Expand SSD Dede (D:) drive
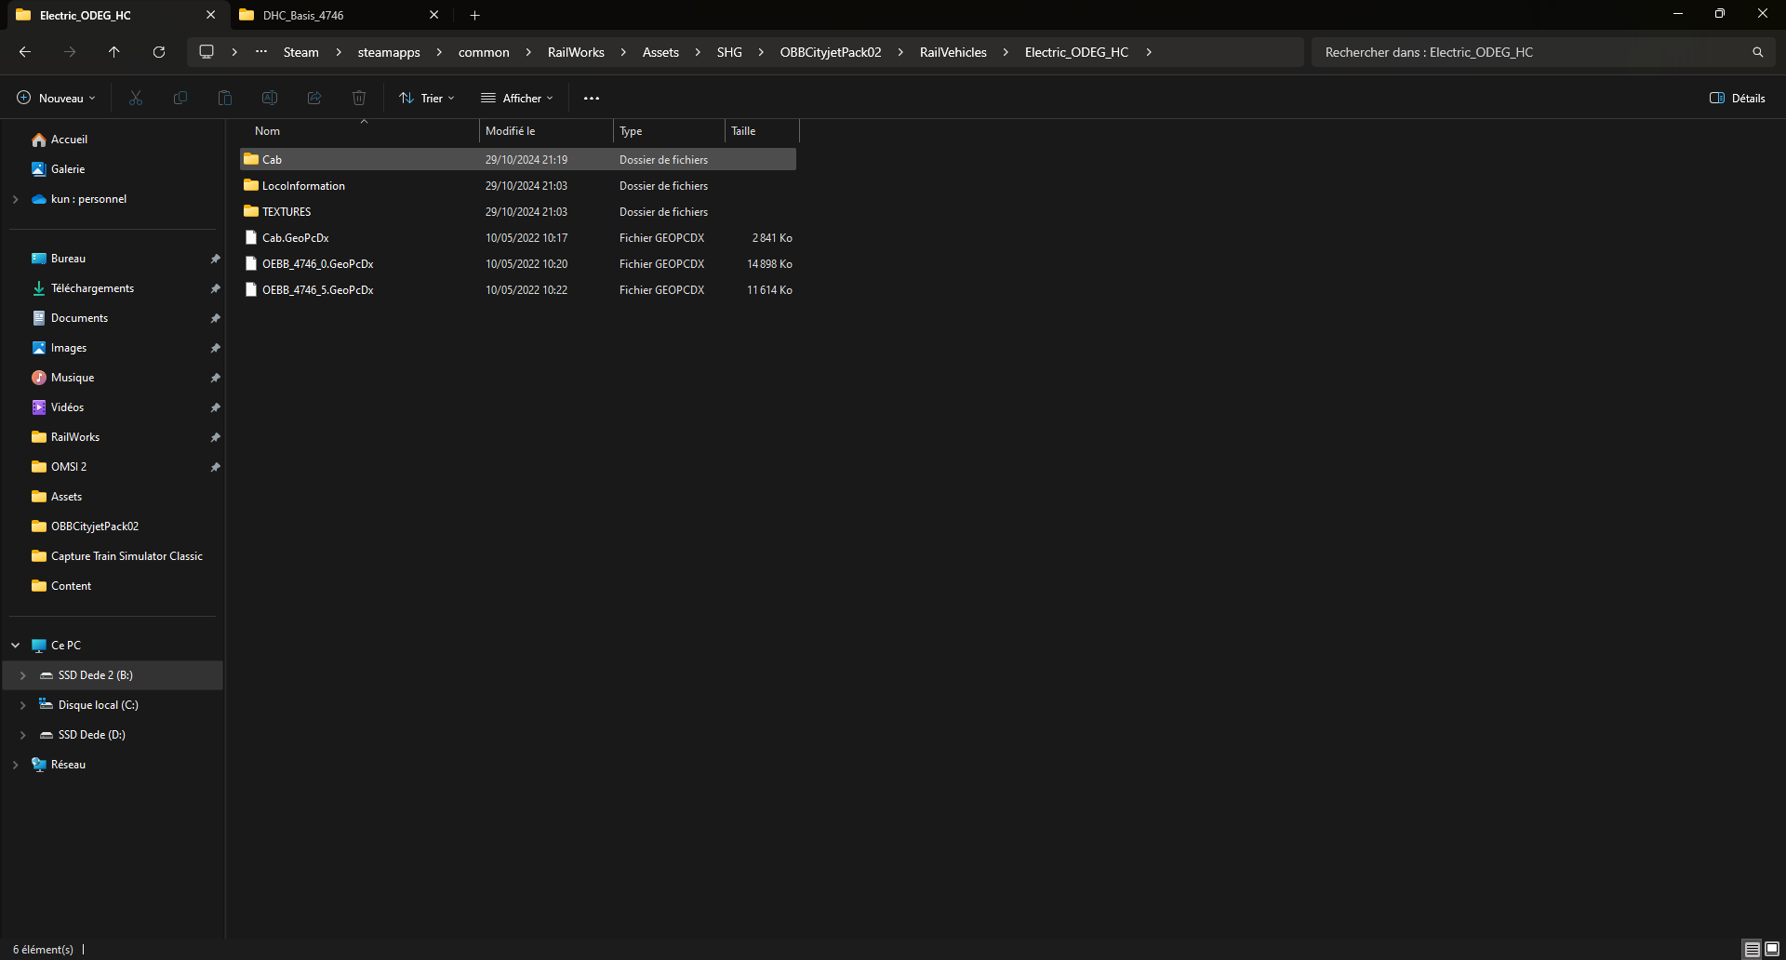The height and width of the screenshot is (960, 1786). (x=23, y=735)
